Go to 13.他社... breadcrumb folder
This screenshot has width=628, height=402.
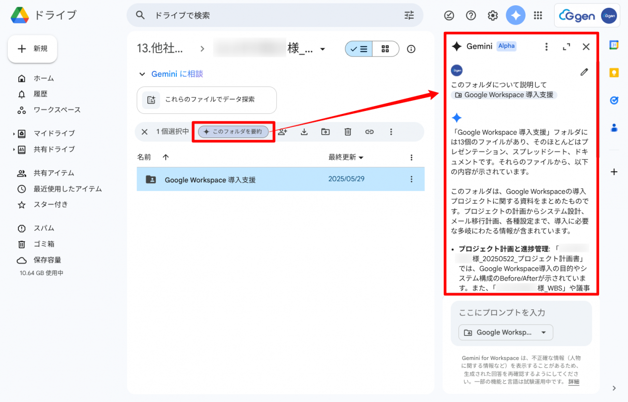point(160,49)
